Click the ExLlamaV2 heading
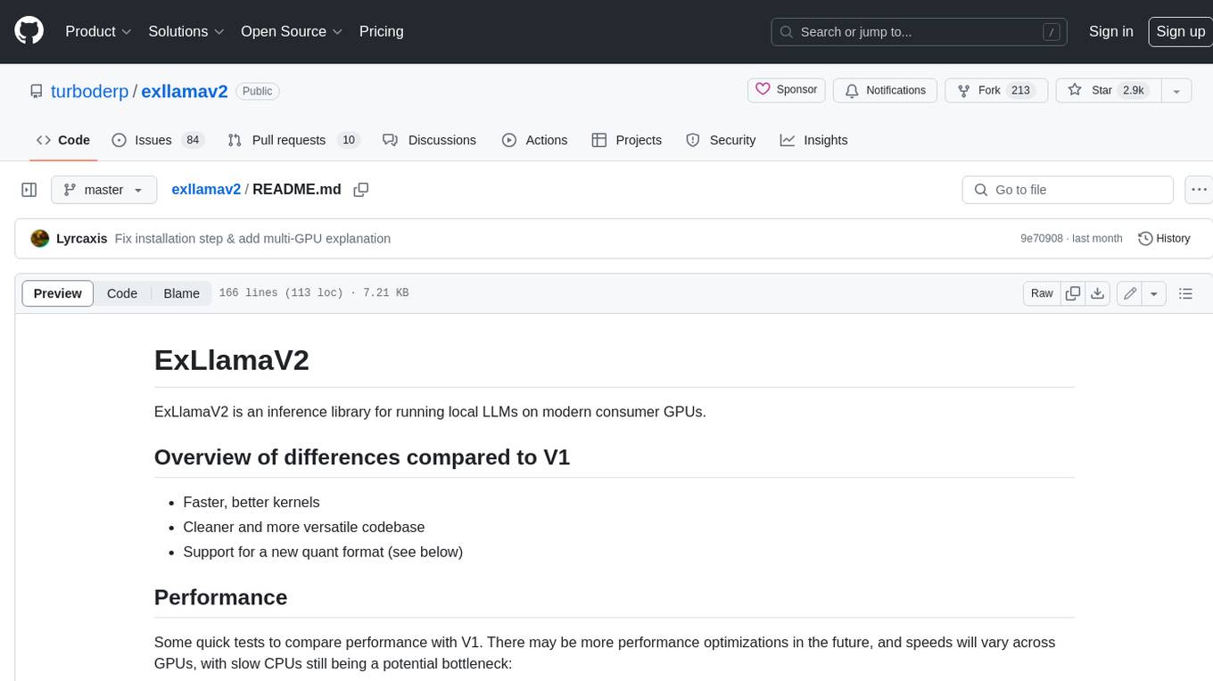1213x681 pixels. (232, 360)
